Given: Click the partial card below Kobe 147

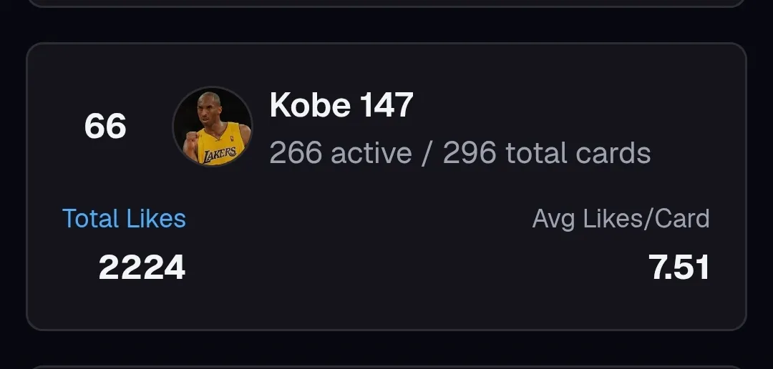Looking at the screenshot, I should coord(386,367).
